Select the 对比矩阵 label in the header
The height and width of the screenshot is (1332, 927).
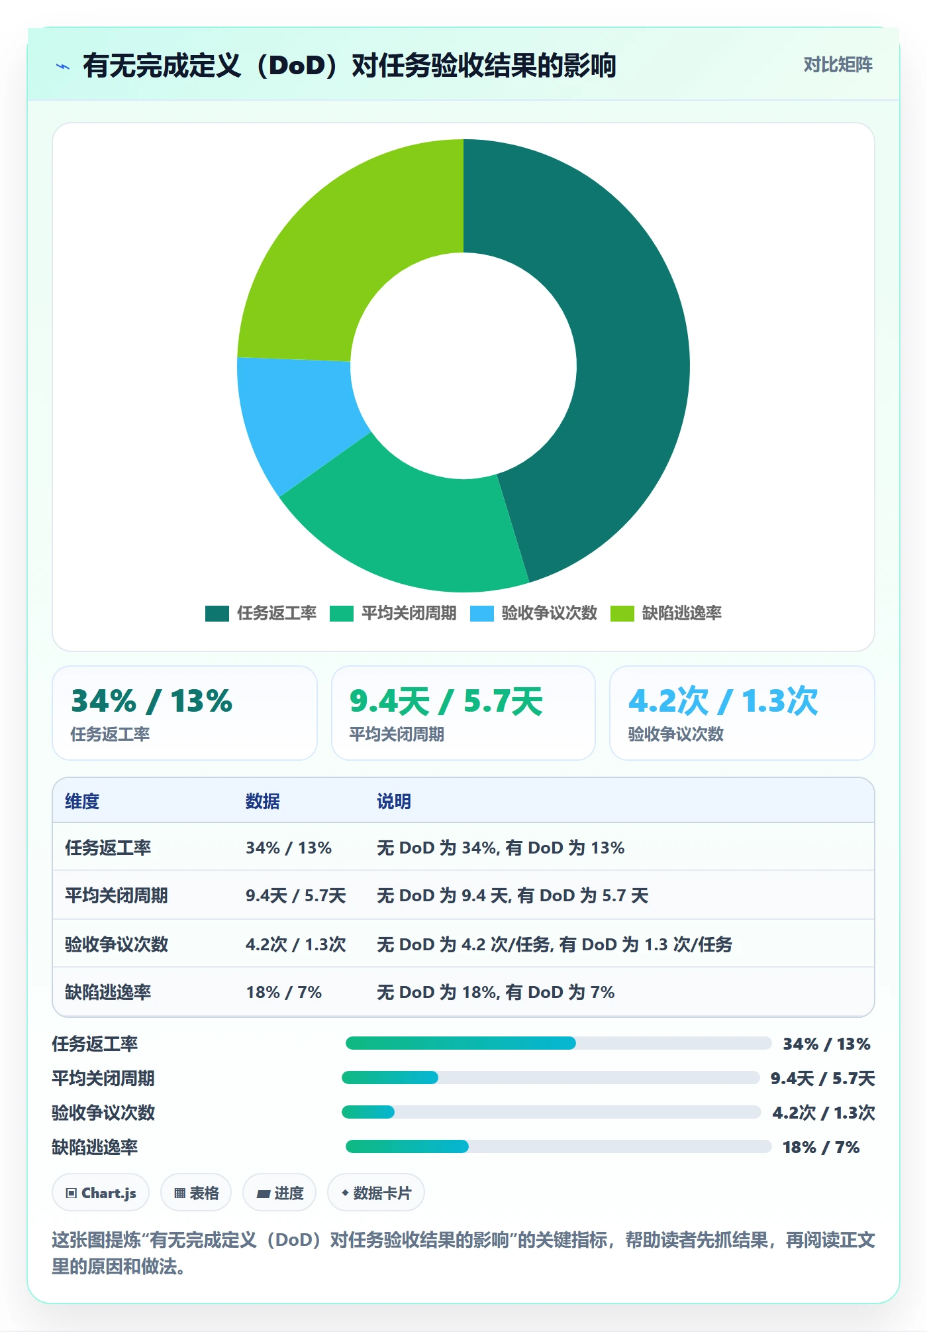point(838,65)
